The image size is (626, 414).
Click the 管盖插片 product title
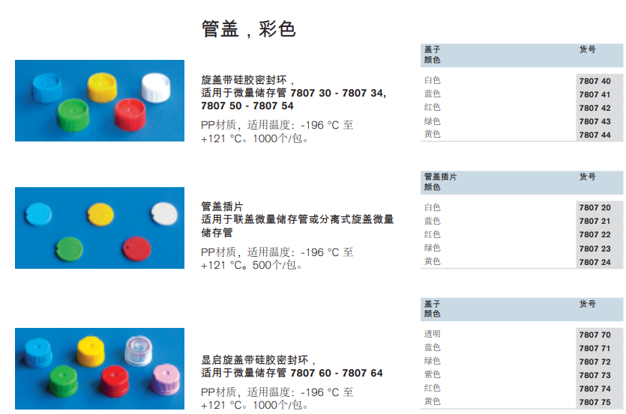(x=222, y=206)
